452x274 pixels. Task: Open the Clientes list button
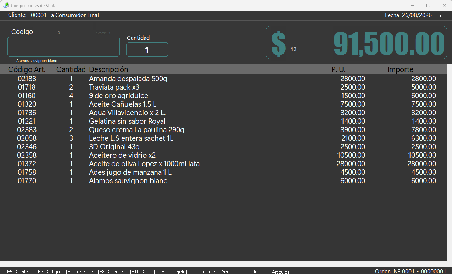pos(252,272)
